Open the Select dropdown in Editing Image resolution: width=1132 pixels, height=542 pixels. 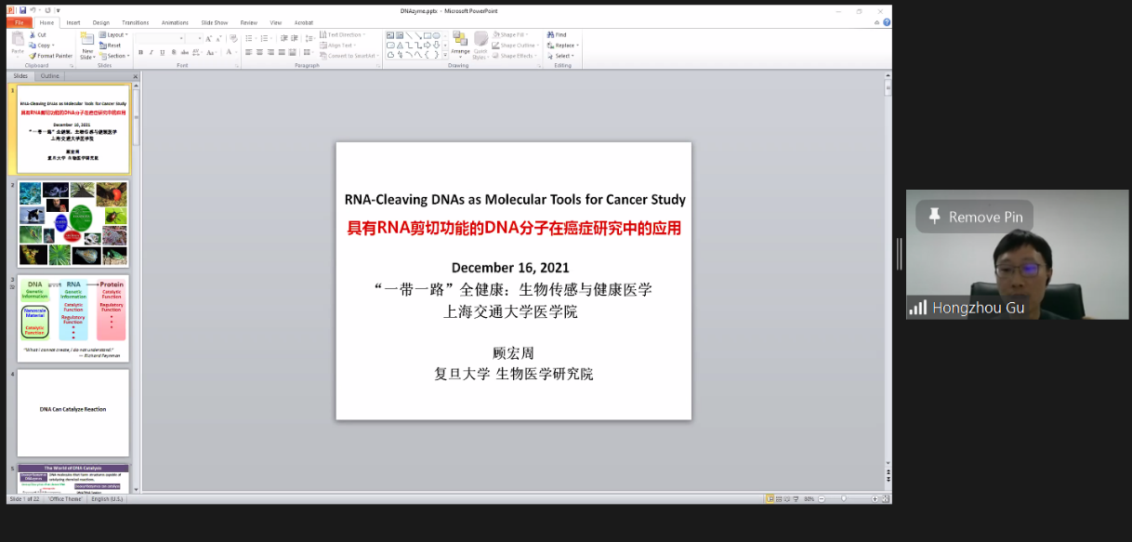point(560,56)
